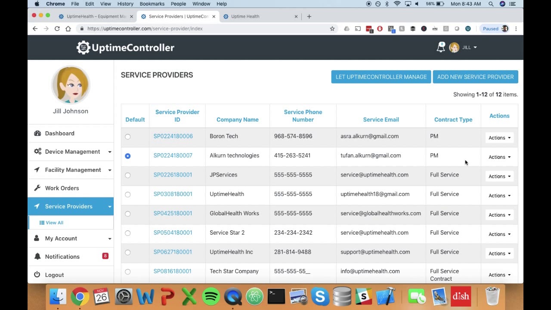Open Actions dropdown for Alkurn technologies

(499, 157)
